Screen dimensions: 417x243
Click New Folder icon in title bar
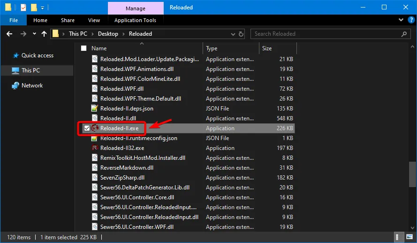[x=34, y=8]
